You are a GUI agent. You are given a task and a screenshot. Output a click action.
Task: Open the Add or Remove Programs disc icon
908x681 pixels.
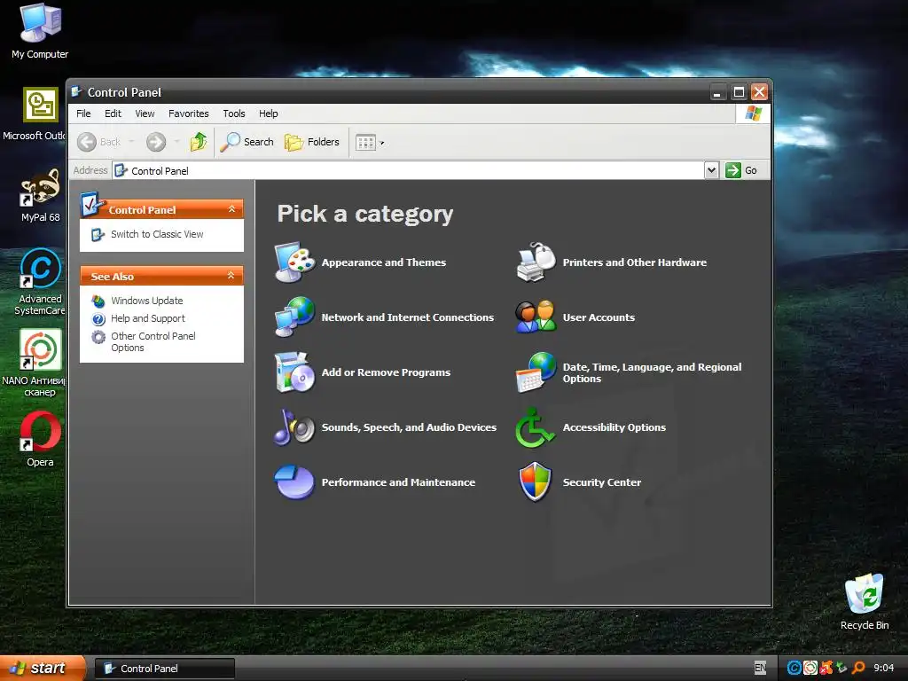click(x=294, y=372)
